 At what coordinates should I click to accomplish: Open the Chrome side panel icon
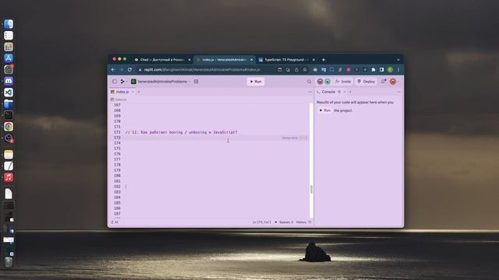[x=381, y=69]
